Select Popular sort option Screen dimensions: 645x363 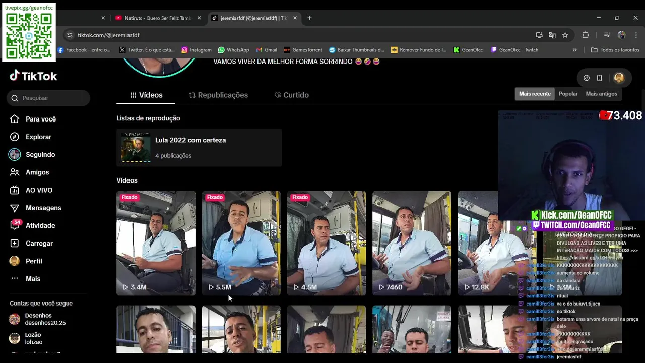568,94
